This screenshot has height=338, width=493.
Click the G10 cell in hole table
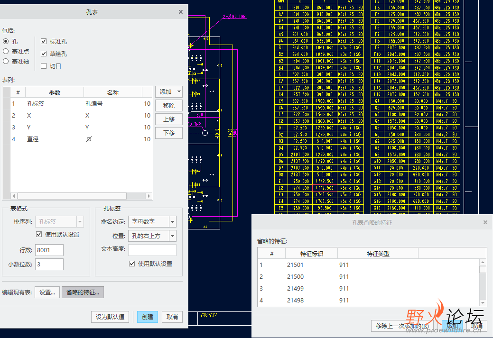[377, 161]
